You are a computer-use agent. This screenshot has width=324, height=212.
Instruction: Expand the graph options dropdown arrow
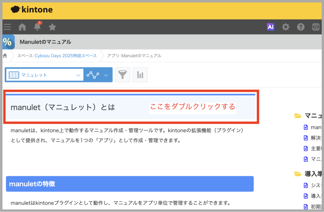[x=106, y=75]
